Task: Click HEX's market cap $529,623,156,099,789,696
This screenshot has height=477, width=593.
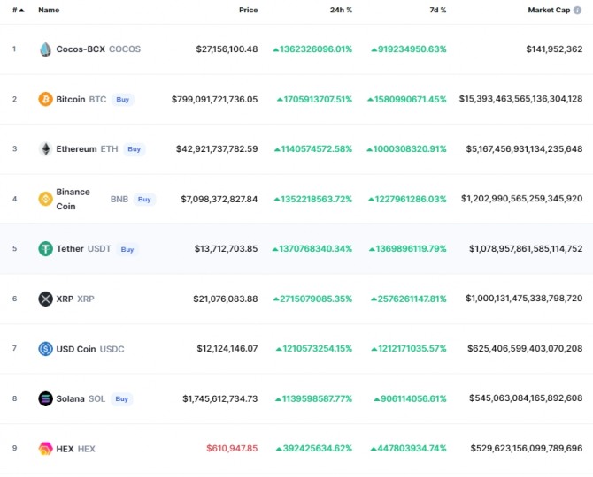Action: pos(527,449)
